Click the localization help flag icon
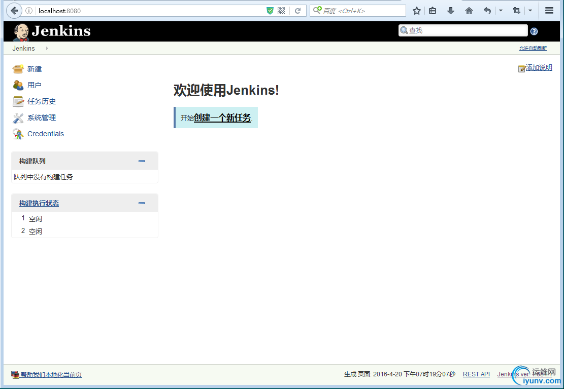The image size is (564, 389). [15, 375]
